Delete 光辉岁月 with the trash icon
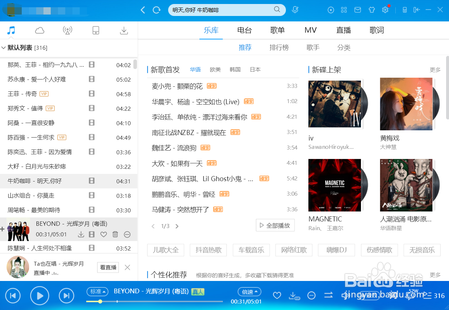The height and width of the screenshot is (310, 449). (115, 234)
